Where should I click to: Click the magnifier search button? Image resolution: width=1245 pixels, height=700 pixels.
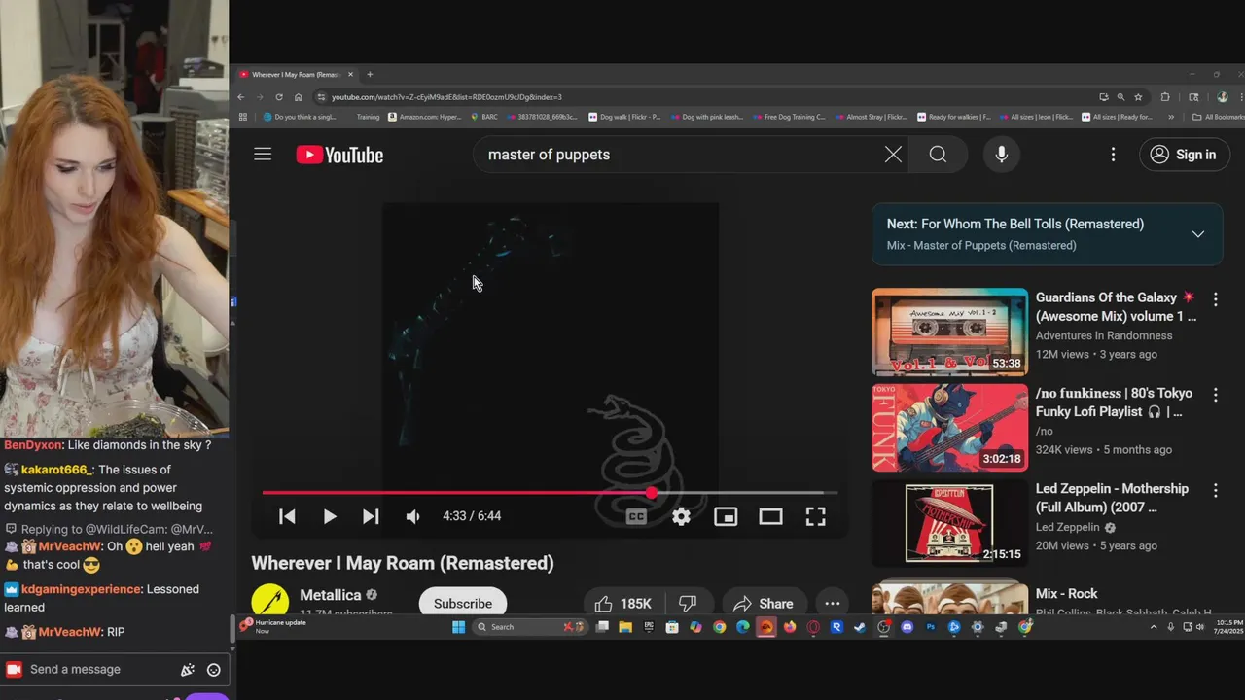point(938,155)
